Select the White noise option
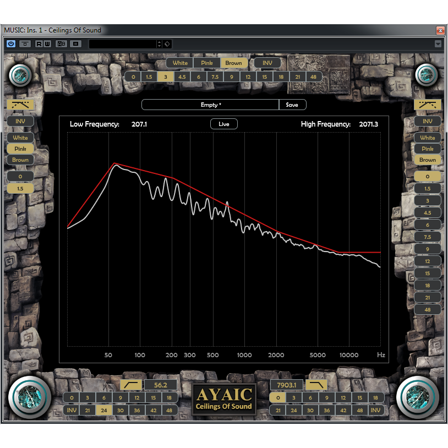Screen dimensions: 448x448 click(x=180, y=63)
